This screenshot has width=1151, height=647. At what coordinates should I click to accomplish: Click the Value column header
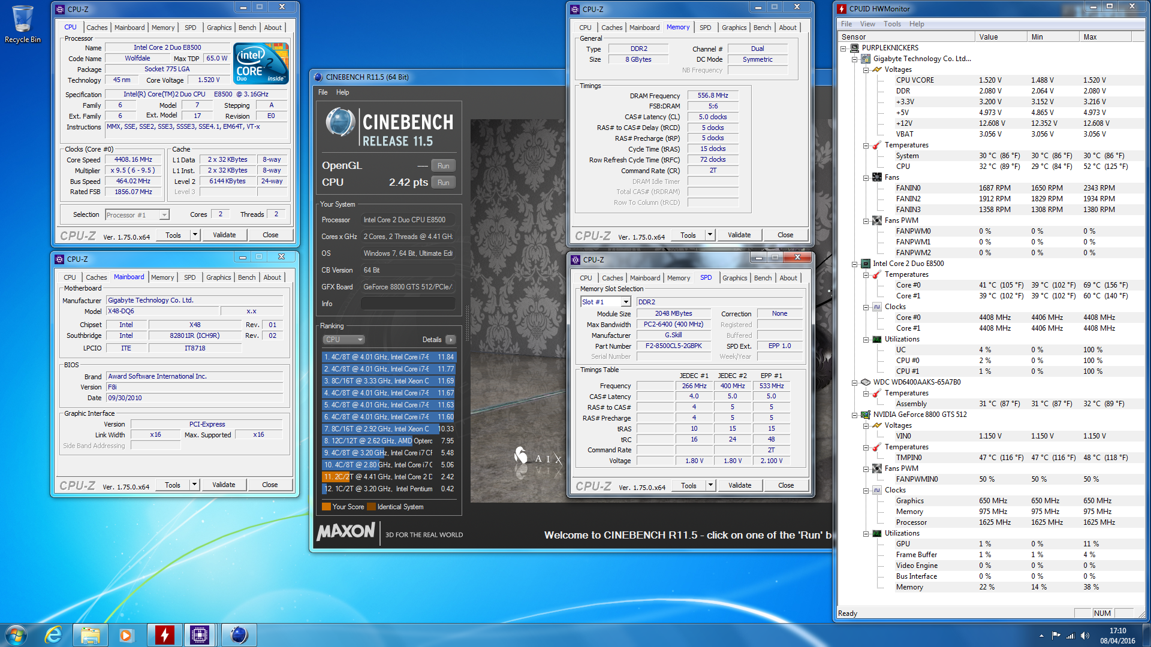(x=1001, y=37)
